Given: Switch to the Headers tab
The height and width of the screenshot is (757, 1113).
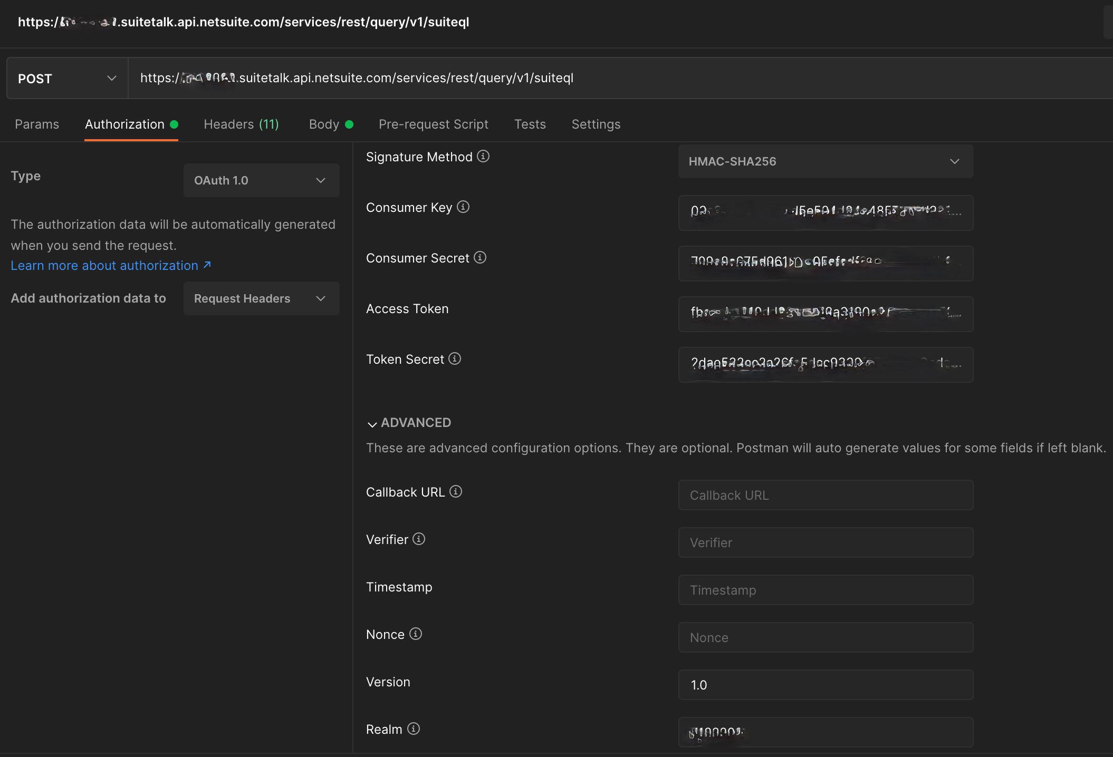Looking at the screenshot, I should pos(241,124).
